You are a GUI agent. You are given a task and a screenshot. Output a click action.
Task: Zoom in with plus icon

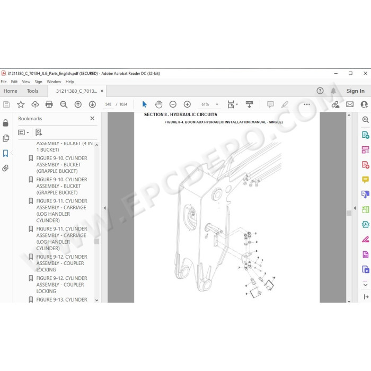click(187, 104)
